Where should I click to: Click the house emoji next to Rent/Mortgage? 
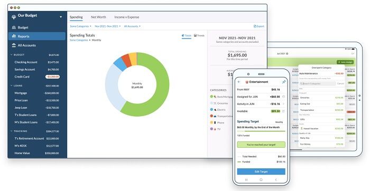coord(215,97)
